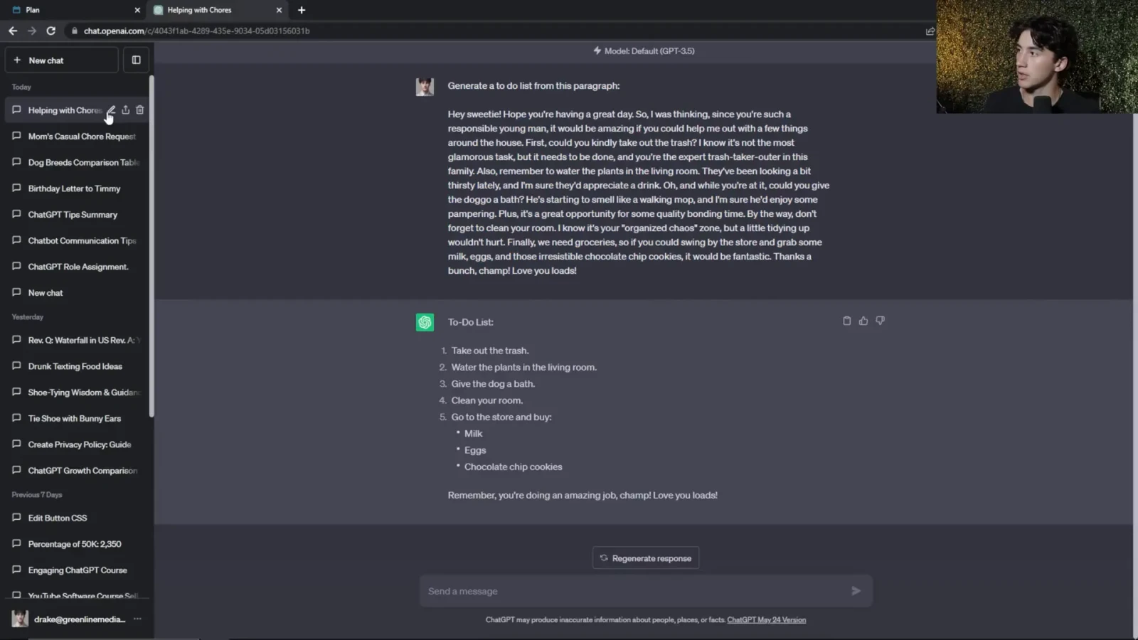Image resolution: width=1138 pixels, height=640 pixels.
Task: Open ChatGPT Tips Summary chat
Action: coord(77,215)
